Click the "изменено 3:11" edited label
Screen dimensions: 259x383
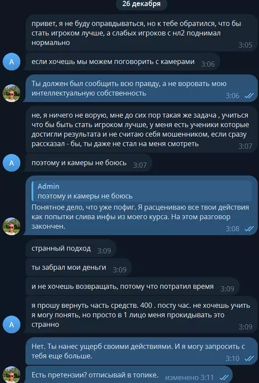coord(189,378)
